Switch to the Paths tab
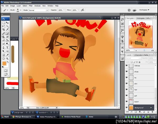 point(146,55)
